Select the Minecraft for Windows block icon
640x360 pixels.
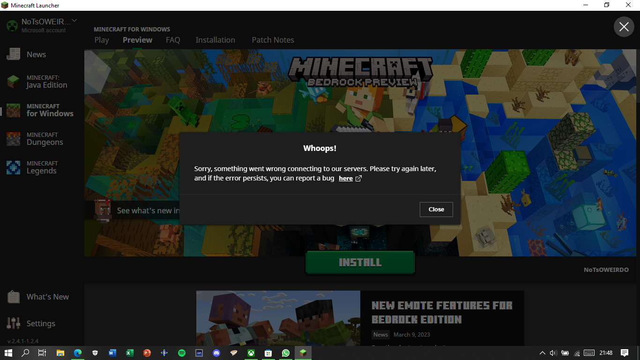point(13,110)
